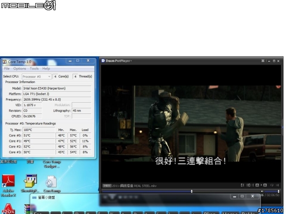Viewport: 286px width, 214px height.
Task: Close the Core Temp 1.0 window
Action: coord(88,61)
